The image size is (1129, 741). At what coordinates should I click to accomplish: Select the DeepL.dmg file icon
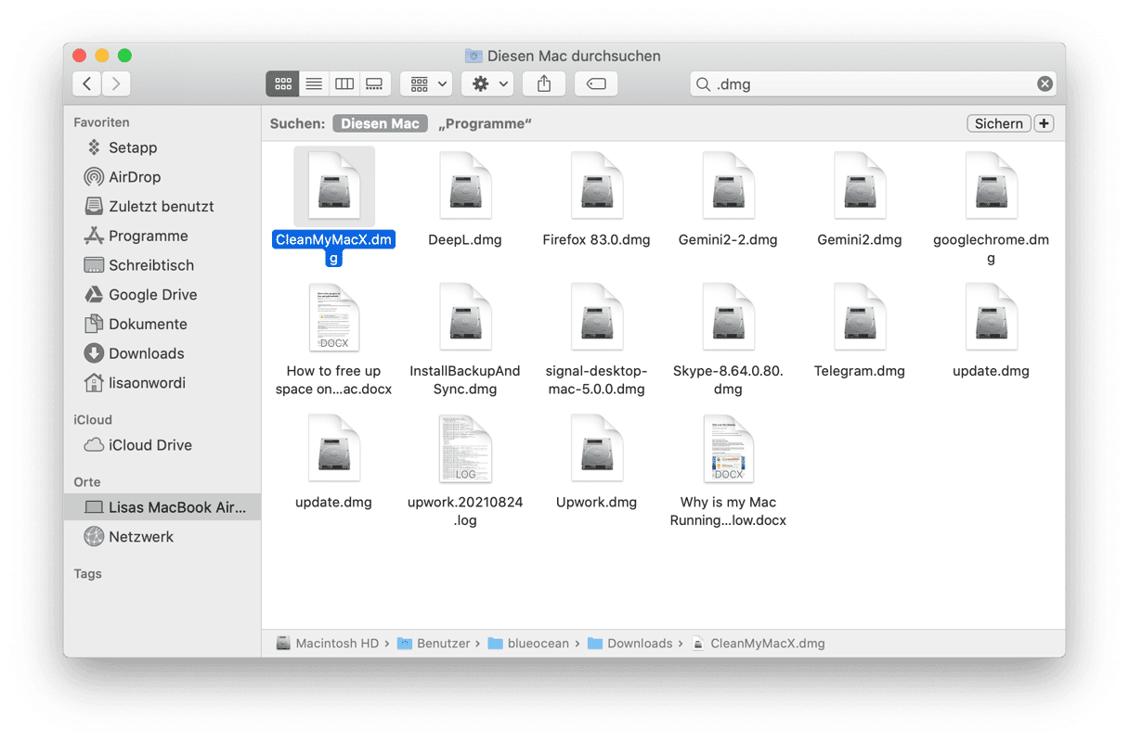coord(465,186)
